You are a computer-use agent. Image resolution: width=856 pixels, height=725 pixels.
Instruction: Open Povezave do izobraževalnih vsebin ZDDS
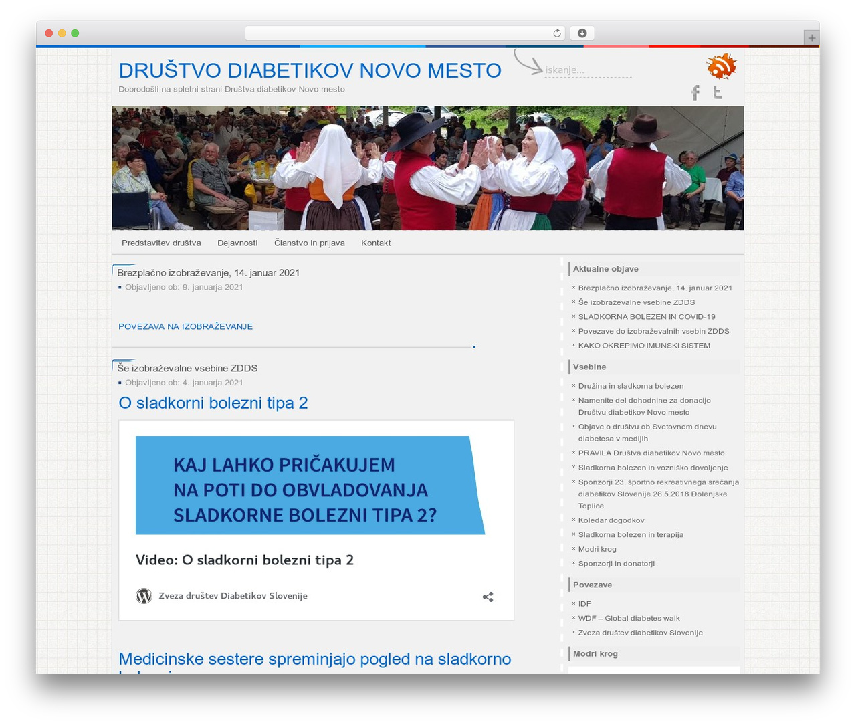pyautogui.click(x=653, y=331)
